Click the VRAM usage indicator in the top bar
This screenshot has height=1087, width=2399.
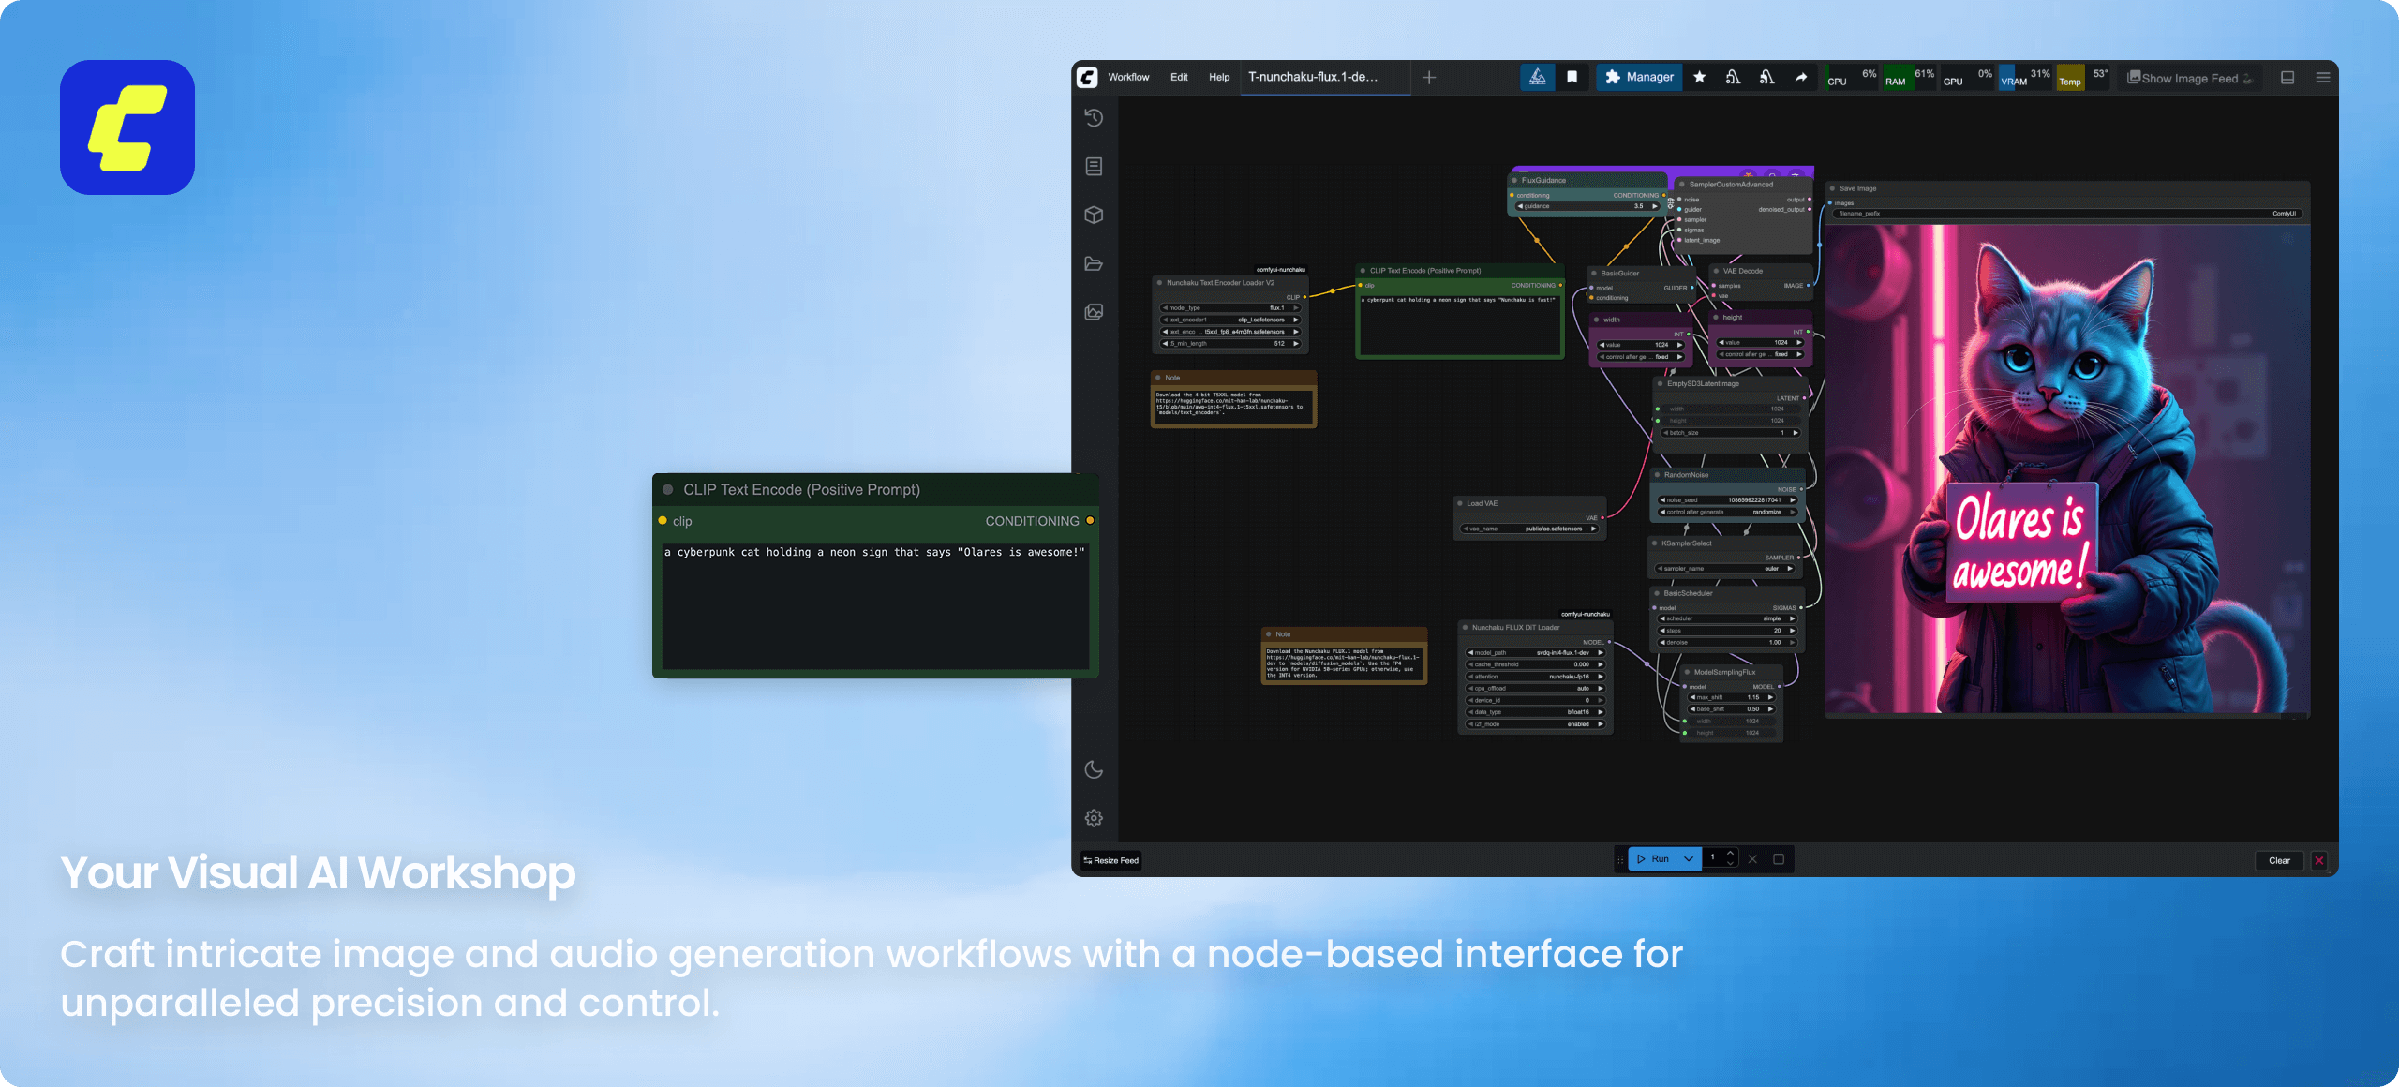point(2025,78)
